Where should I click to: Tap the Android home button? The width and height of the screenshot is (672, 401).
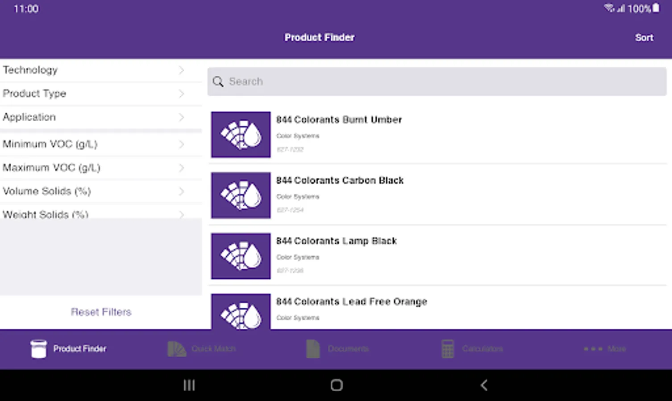tap(336, 385)
